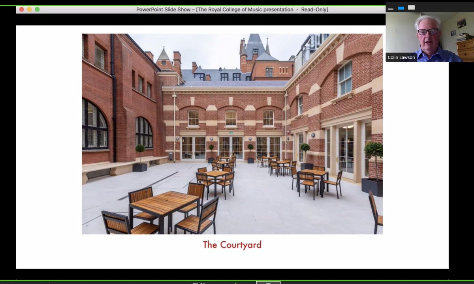Click 'The Courtyard' slide caption
Image resolution: width=474 pixels, height=284 pixels.
(x=232, y=245)
